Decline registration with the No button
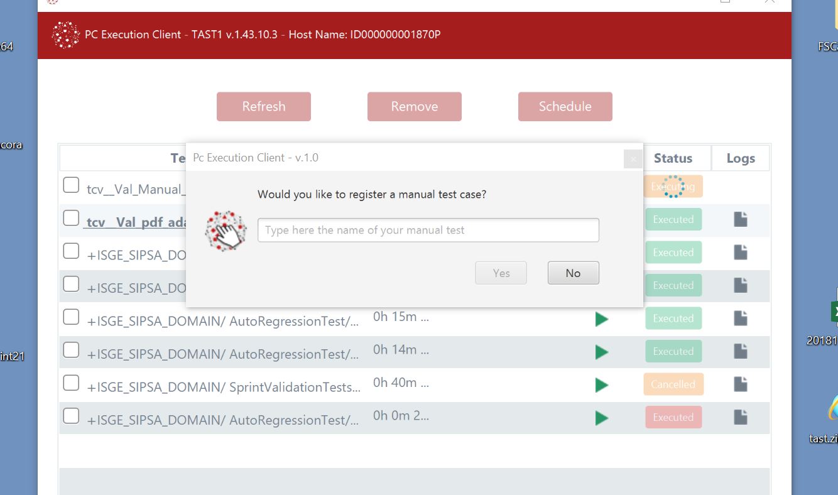Image resolution: width=838 pixels, height=495 pixels. (x=573, y=273)
